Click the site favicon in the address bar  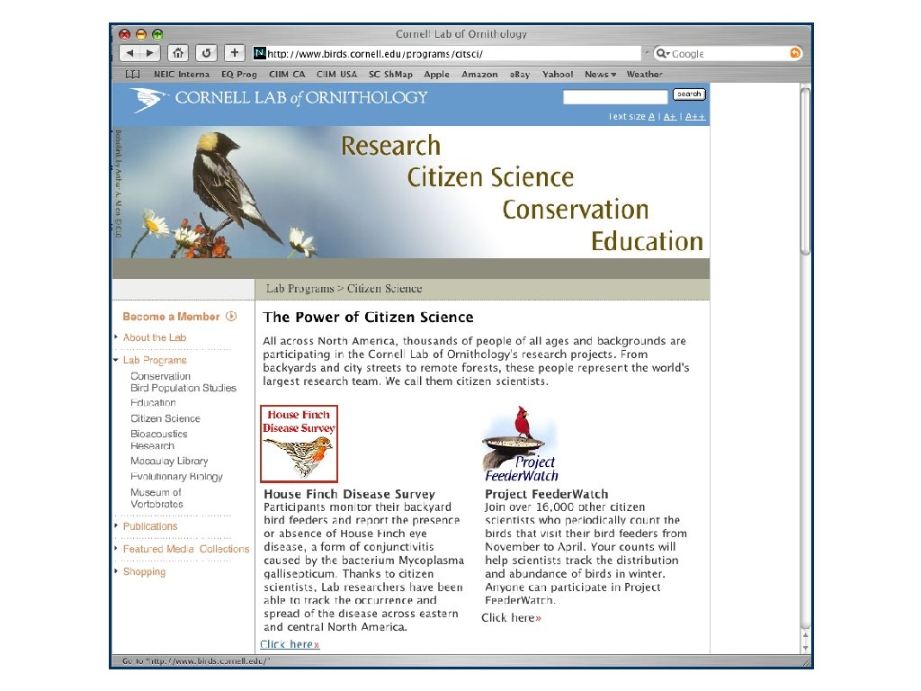tap(260, 53)
